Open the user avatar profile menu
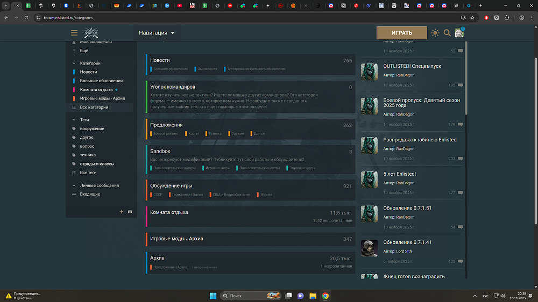This screenshot has height=302, width=538. pos(459,33)
